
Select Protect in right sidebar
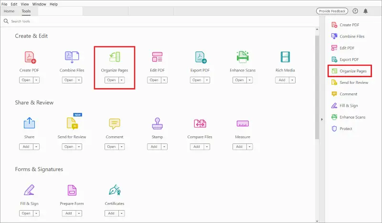pos(342,129)
